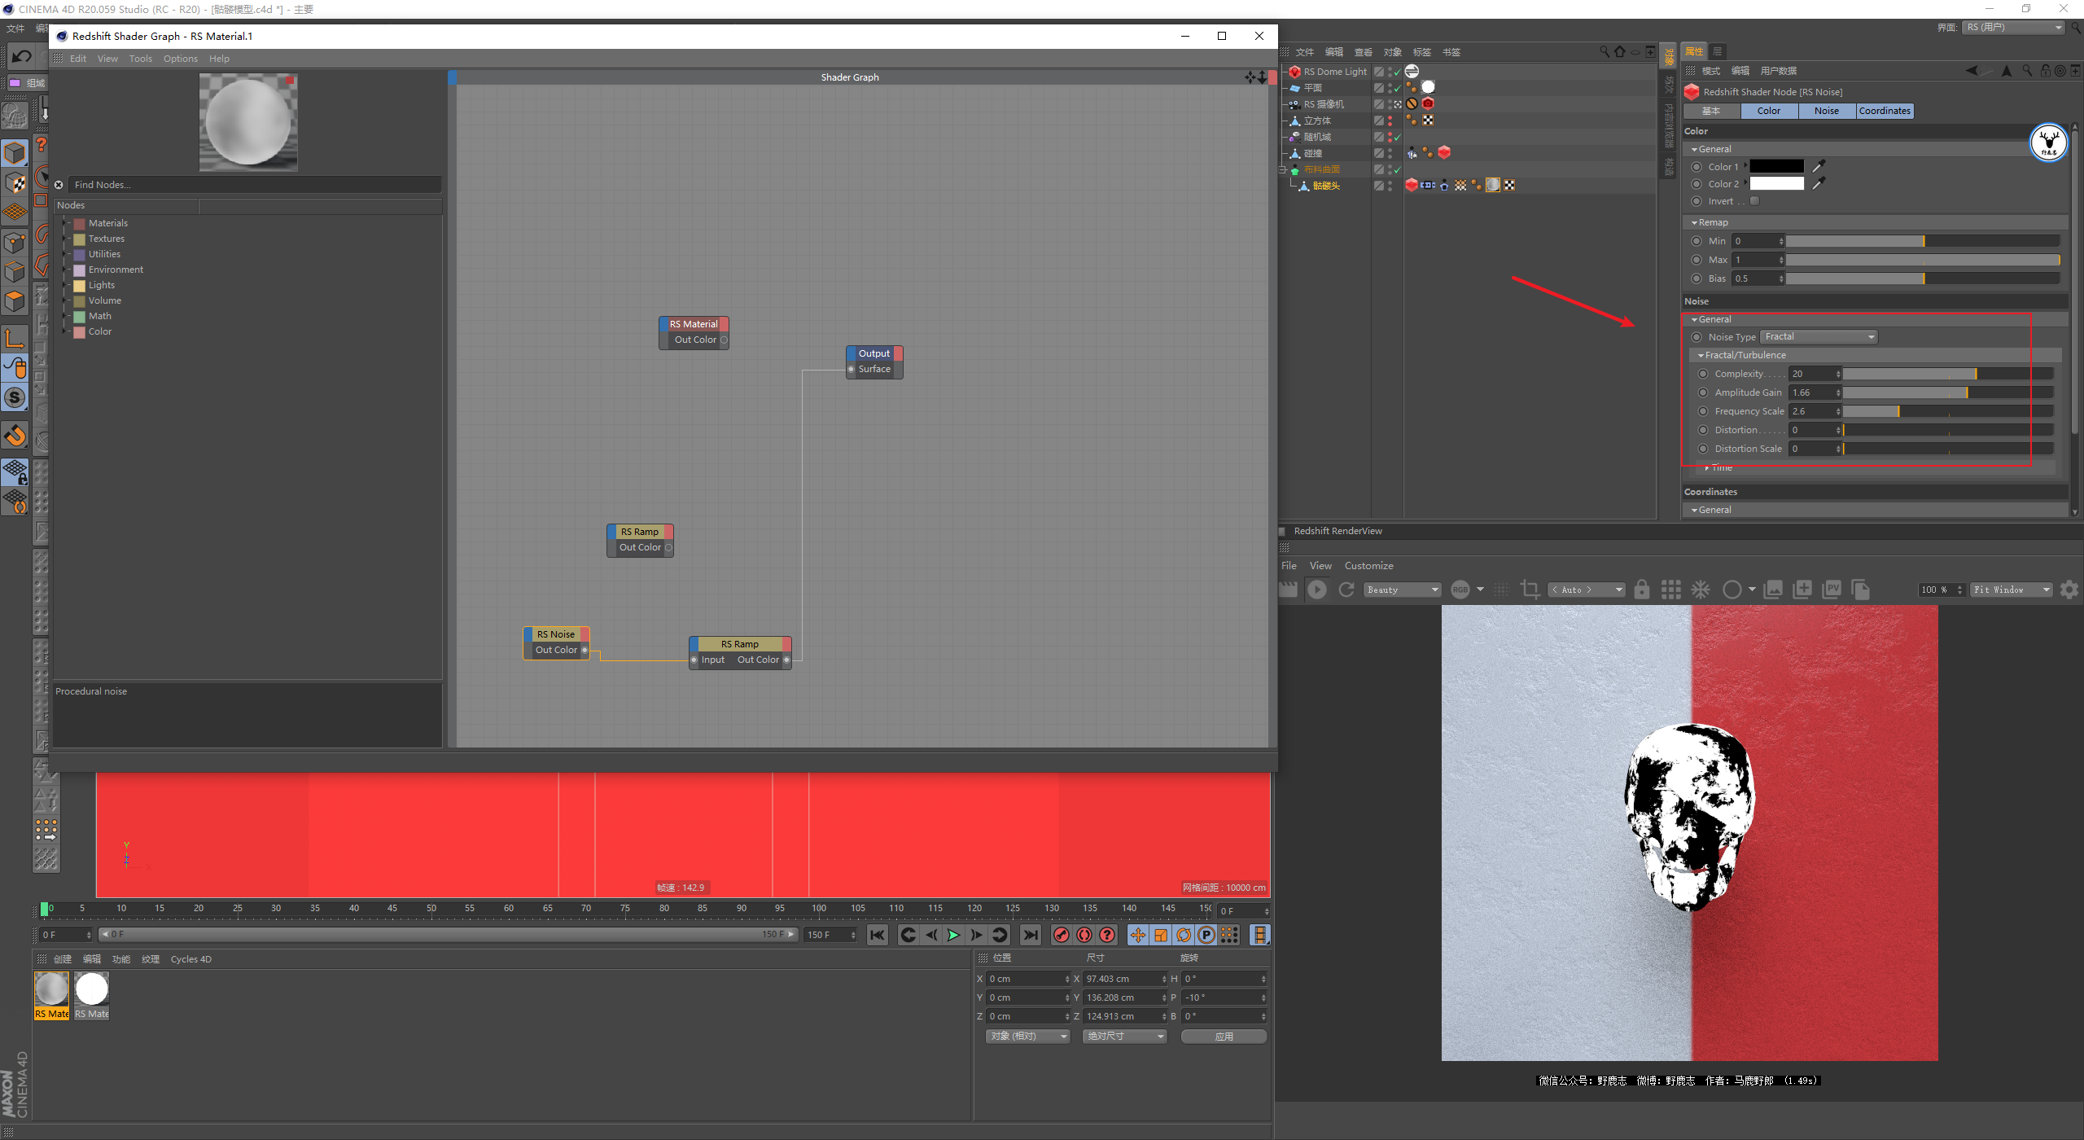Click the snowflake freeze icon

[1701, 590]
